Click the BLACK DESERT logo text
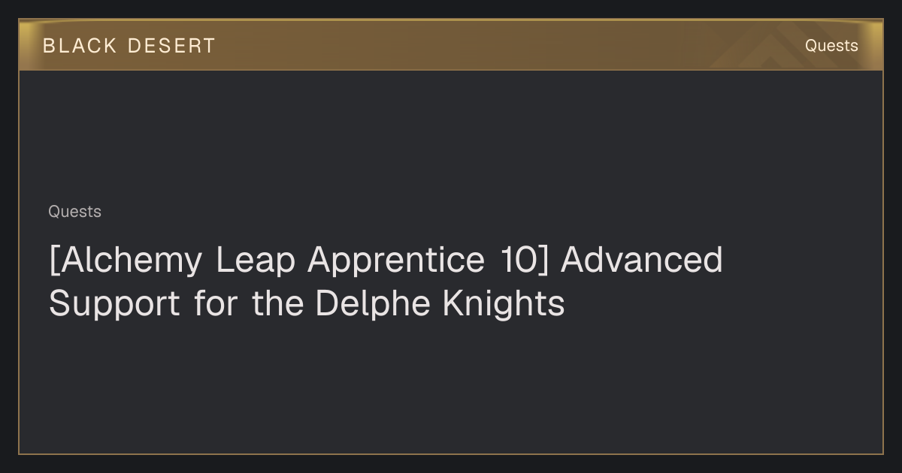Image resolution: width=902 pixels, height=473 pixels. pyautogui.click(x=129, y=46)
